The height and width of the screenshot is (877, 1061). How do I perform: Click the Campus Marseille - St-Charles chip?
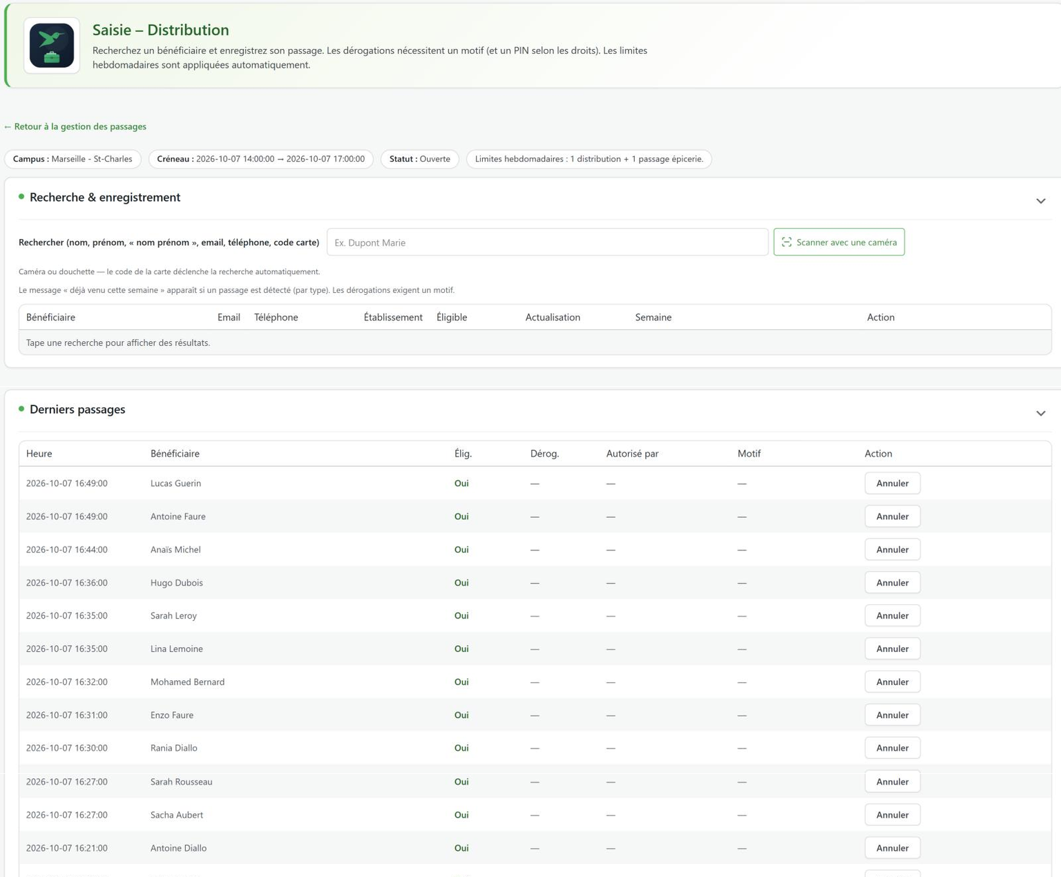point(73,159)
